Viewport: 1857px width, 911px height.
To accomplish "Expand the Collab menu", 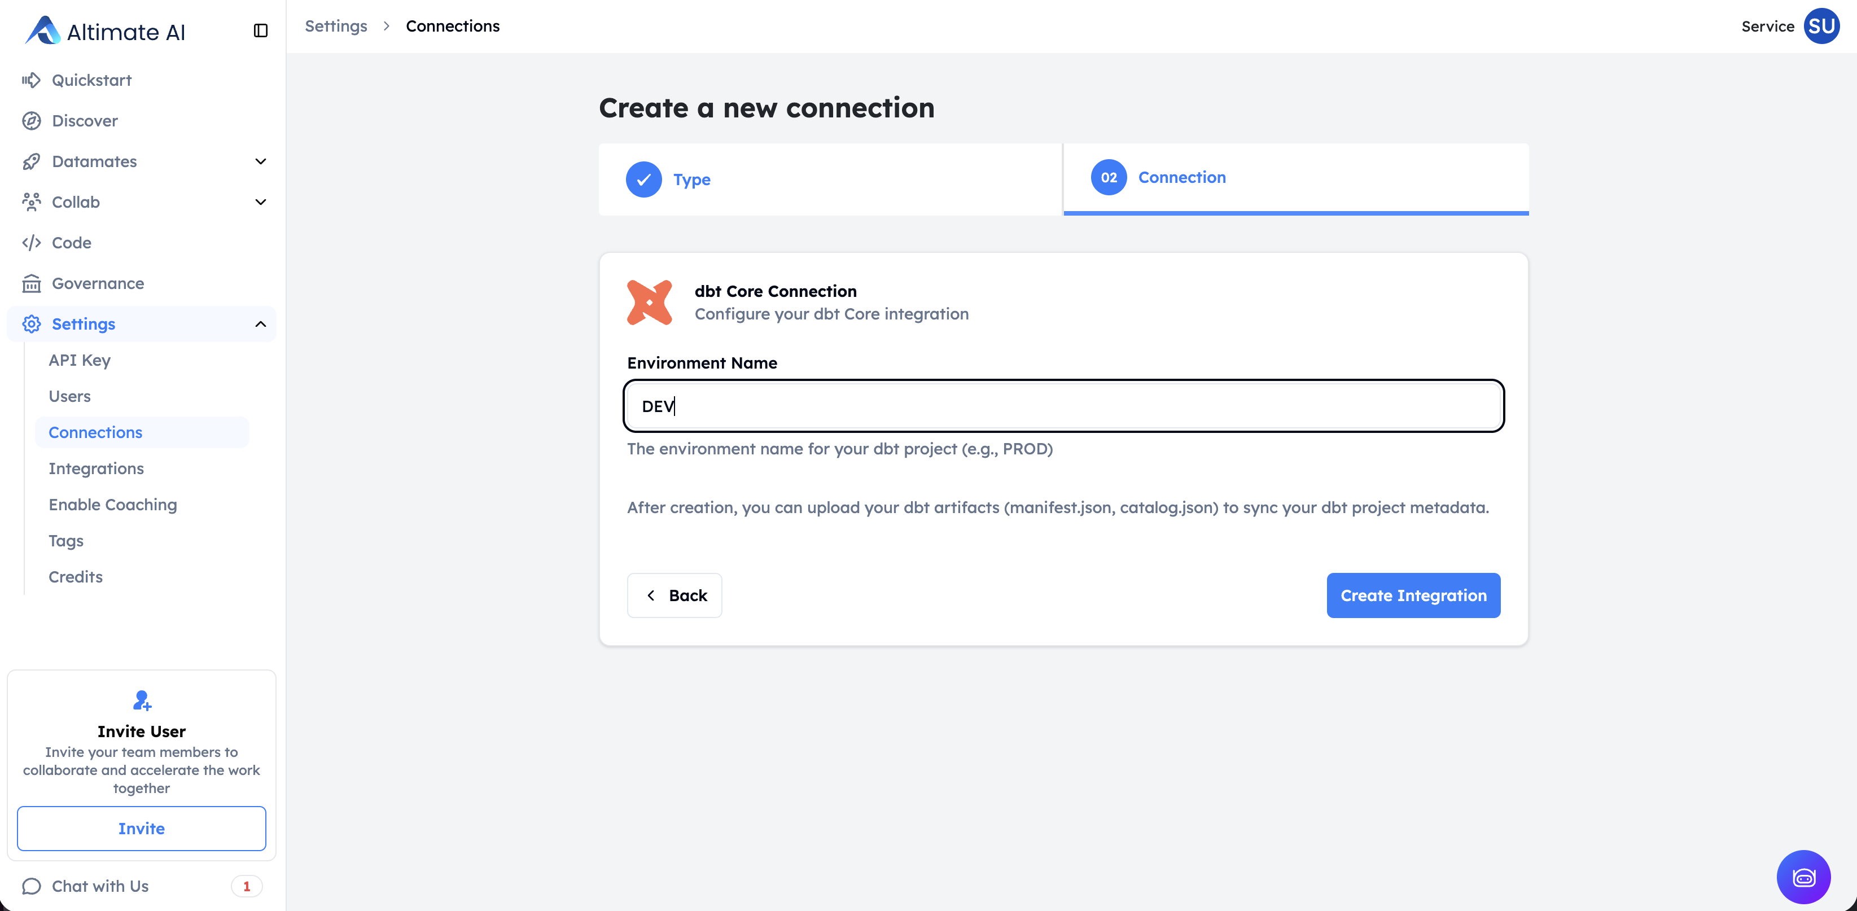I will pos(260,202).
